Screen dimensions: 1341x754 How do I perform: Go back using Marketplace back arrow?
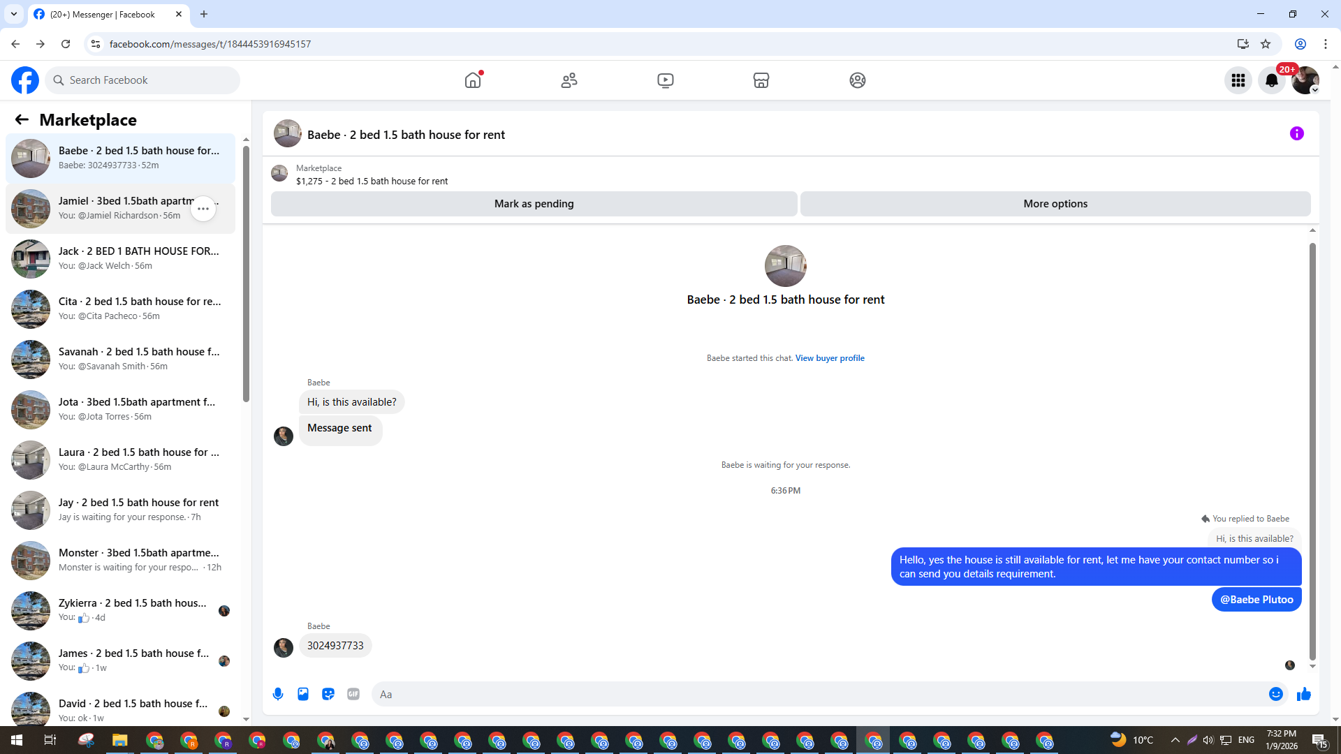tap(22, 120)
